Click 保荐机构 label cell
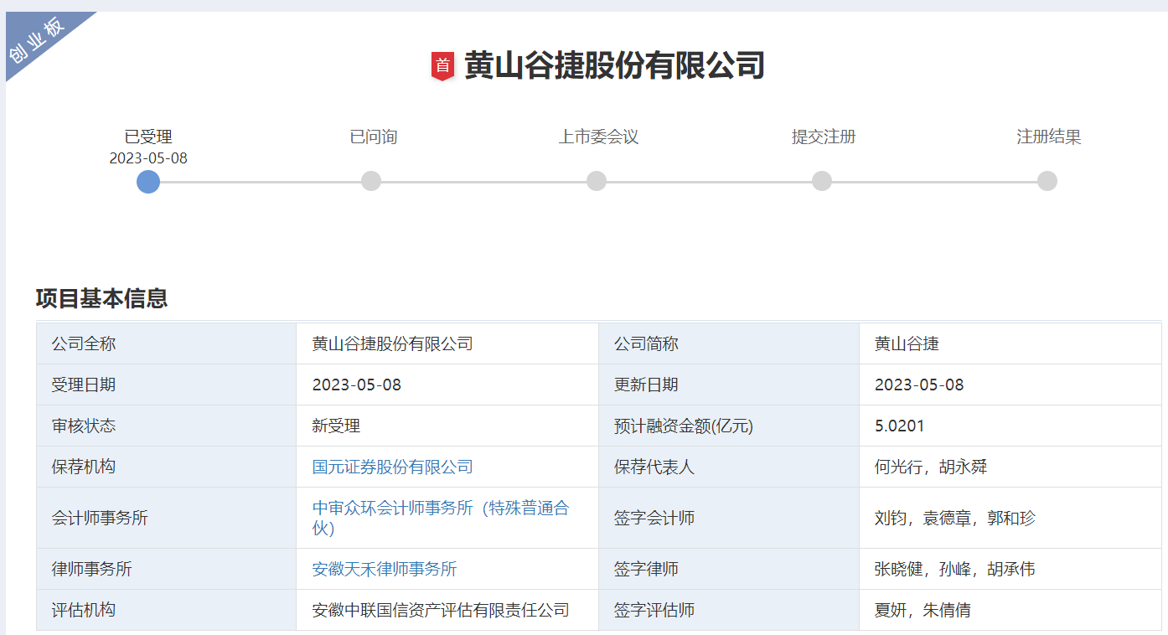This screenshot has width=1168, height=635. [x=166, y=467]
